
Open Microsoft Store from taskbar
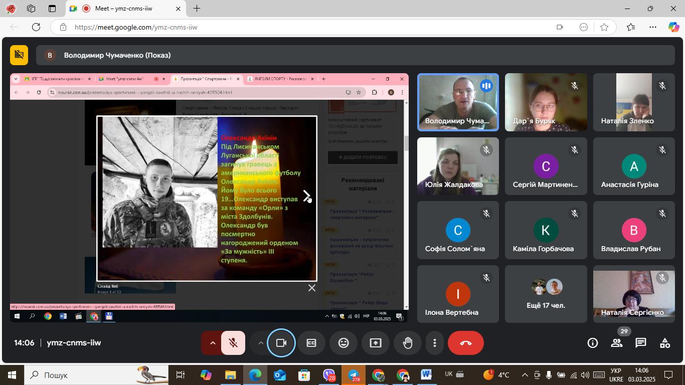point(304,375)
